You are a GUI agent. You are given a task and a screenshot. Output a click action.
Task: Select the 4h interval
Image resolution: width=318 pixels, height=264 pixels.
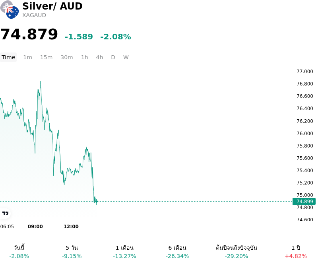(x=99, y=57)
